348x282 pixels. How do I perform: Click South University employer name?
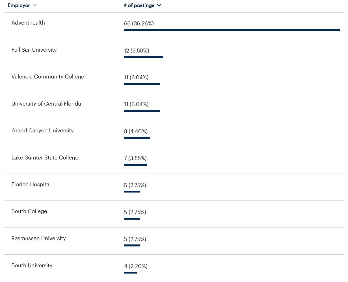pos(32,266)
